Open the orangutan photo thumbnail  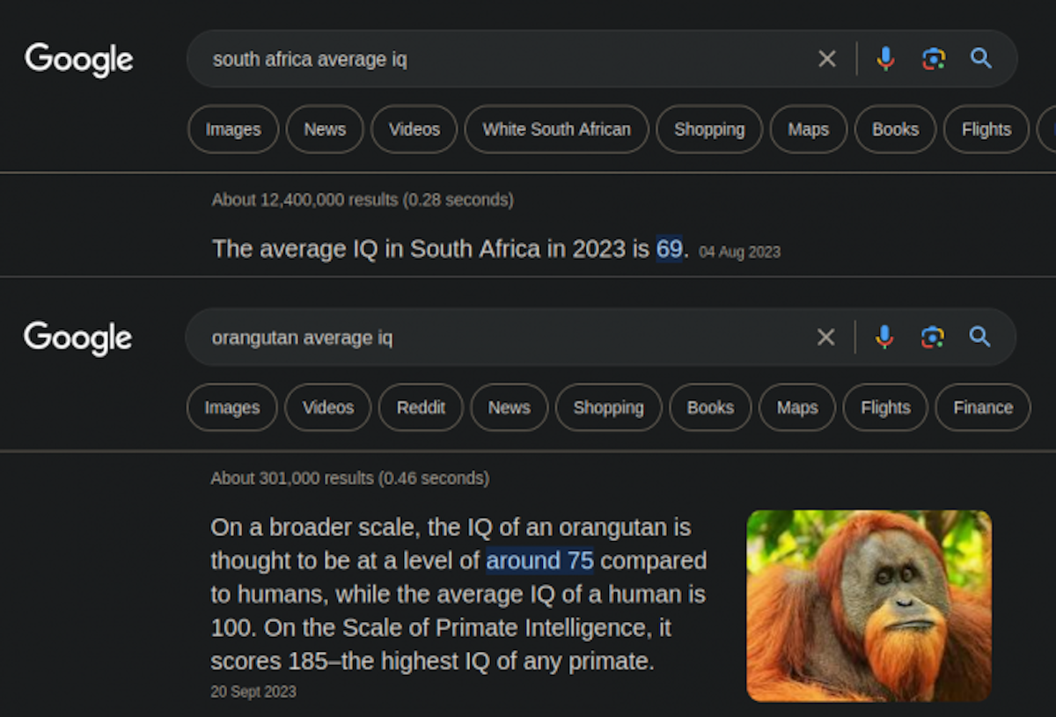[869, 605]
